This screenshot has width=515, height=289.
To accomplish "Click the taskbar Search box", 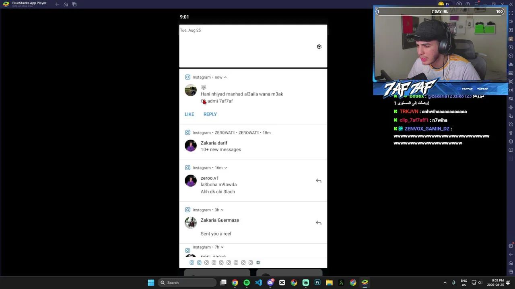I will click(187, 283).
